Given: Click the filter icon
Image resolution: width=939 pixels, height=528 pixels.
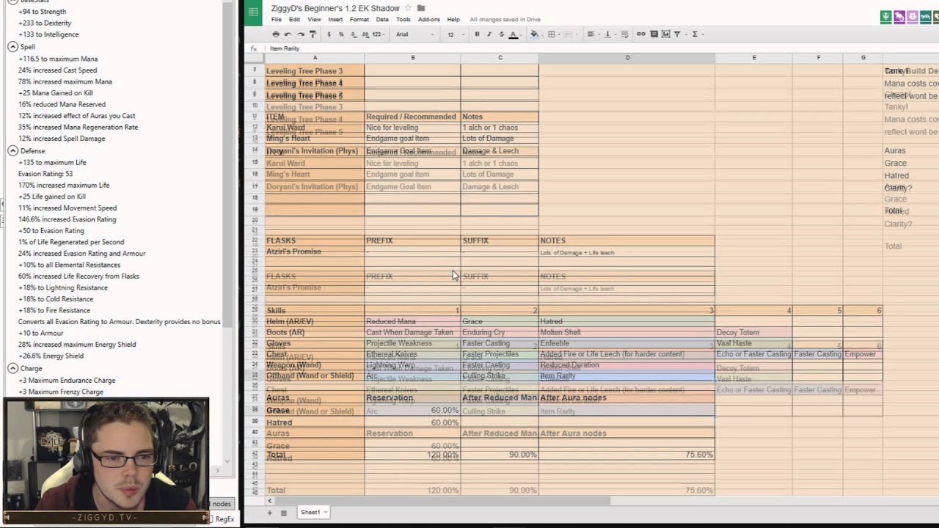Looking at the screenshot, I should [678, 34].
